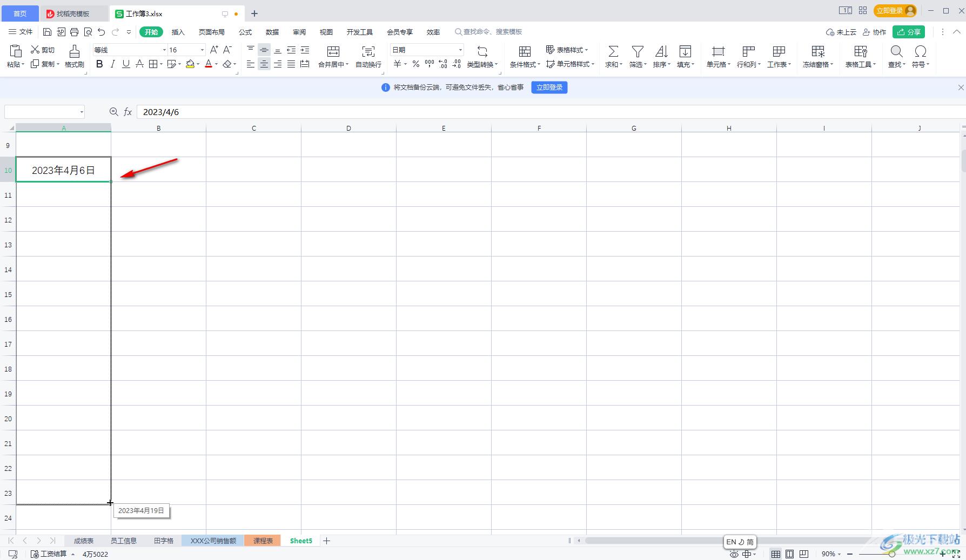The image size is (966, 560).
Task: Click the orange 立即登录 login button
Action: click(895, 10)
